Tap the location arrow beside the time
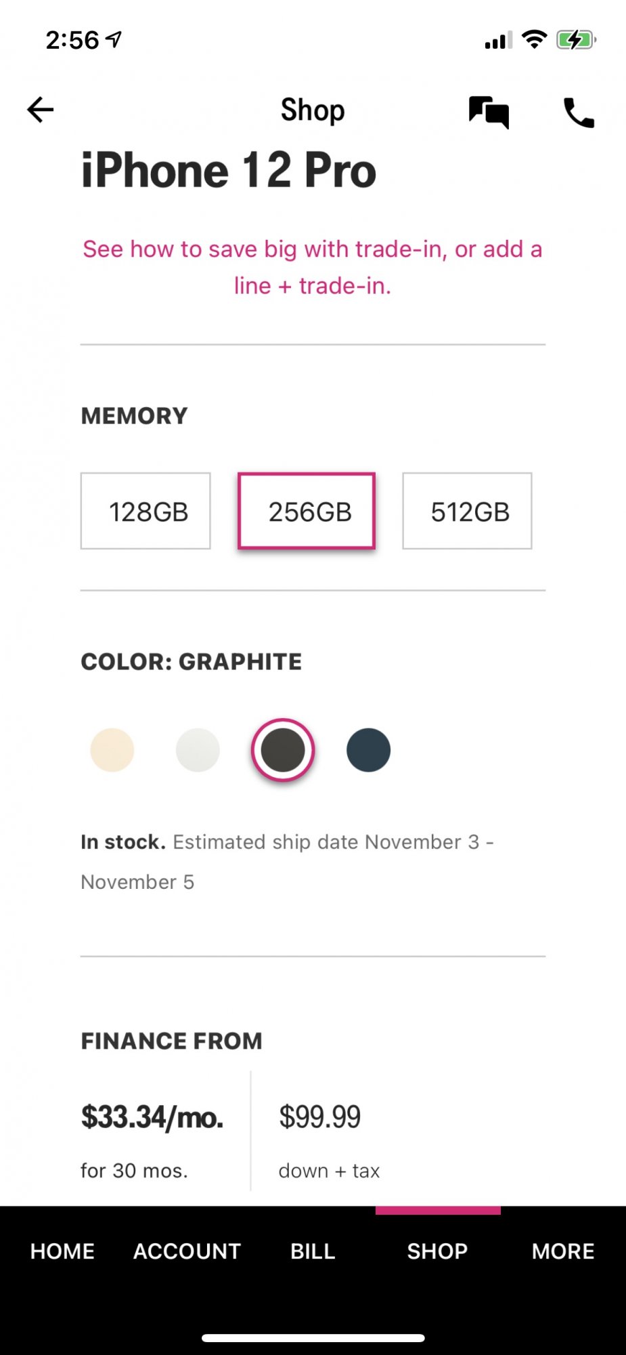The width and height of the screenshot is (626, 1355). [x=114, y=40]
